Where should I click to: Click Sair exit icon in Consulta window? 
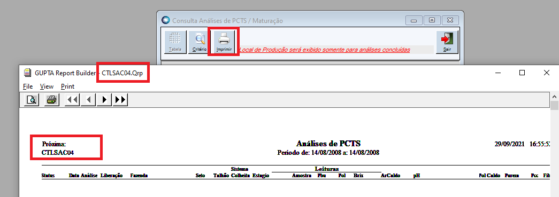[x=447, y=42]
